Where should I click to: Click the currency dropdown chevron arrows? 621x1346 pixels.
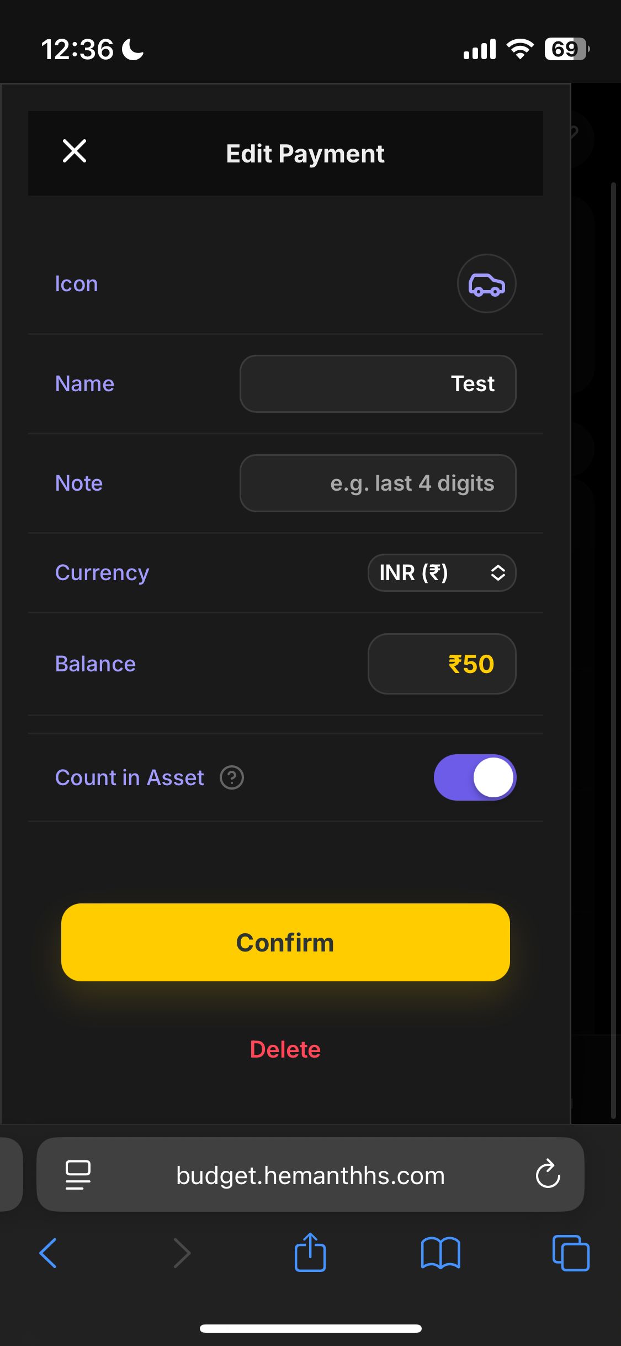[498, 572]
